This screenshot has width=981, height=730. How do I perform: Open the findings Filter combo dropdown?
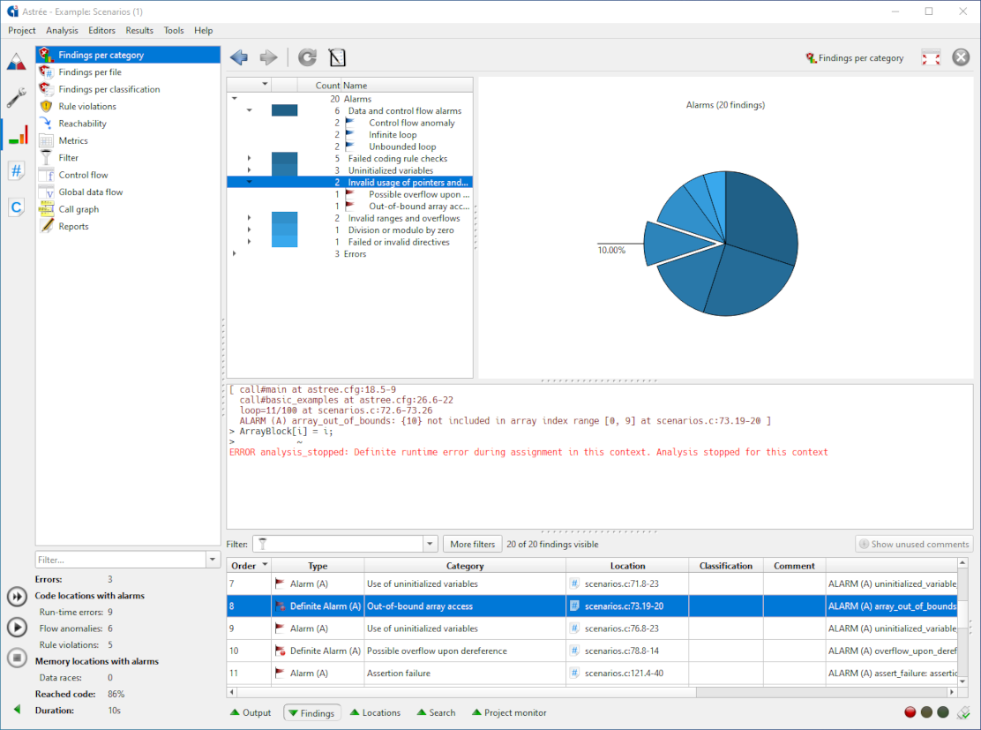[430, 544]
